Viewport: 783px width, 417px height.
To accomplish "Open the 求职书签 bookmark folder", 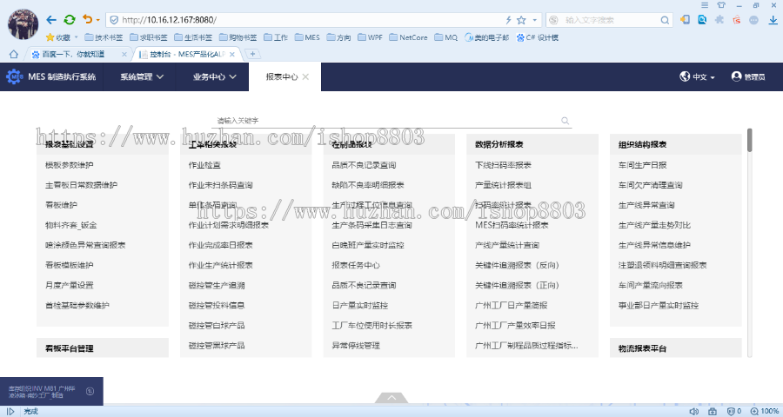I will [x=148, y=37].
